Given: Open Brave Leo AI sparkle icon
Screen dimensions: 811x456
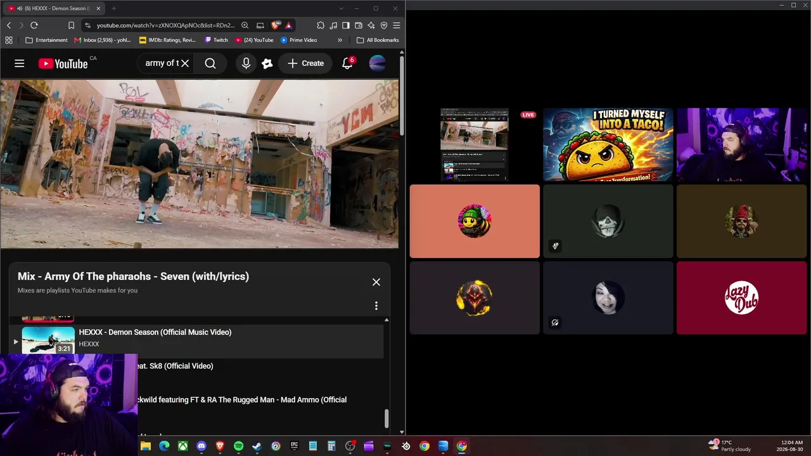Looking at the screenshot, I should (x=371, y=25).
